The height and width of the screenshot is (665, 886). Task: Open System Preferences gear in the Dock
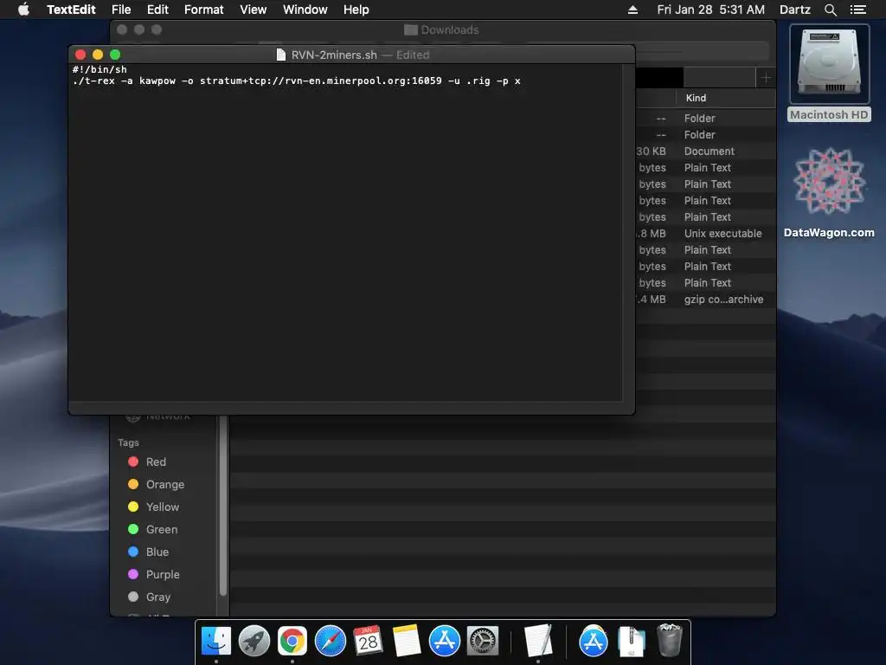483,642
